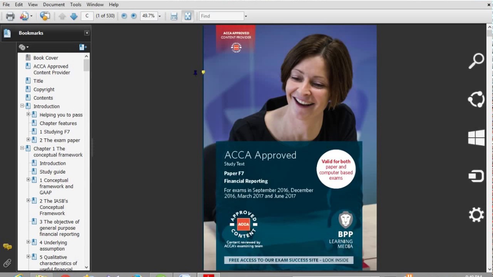493x277 pixels.
Task: Select the Title bookmark
Action: tap(38, 81)
